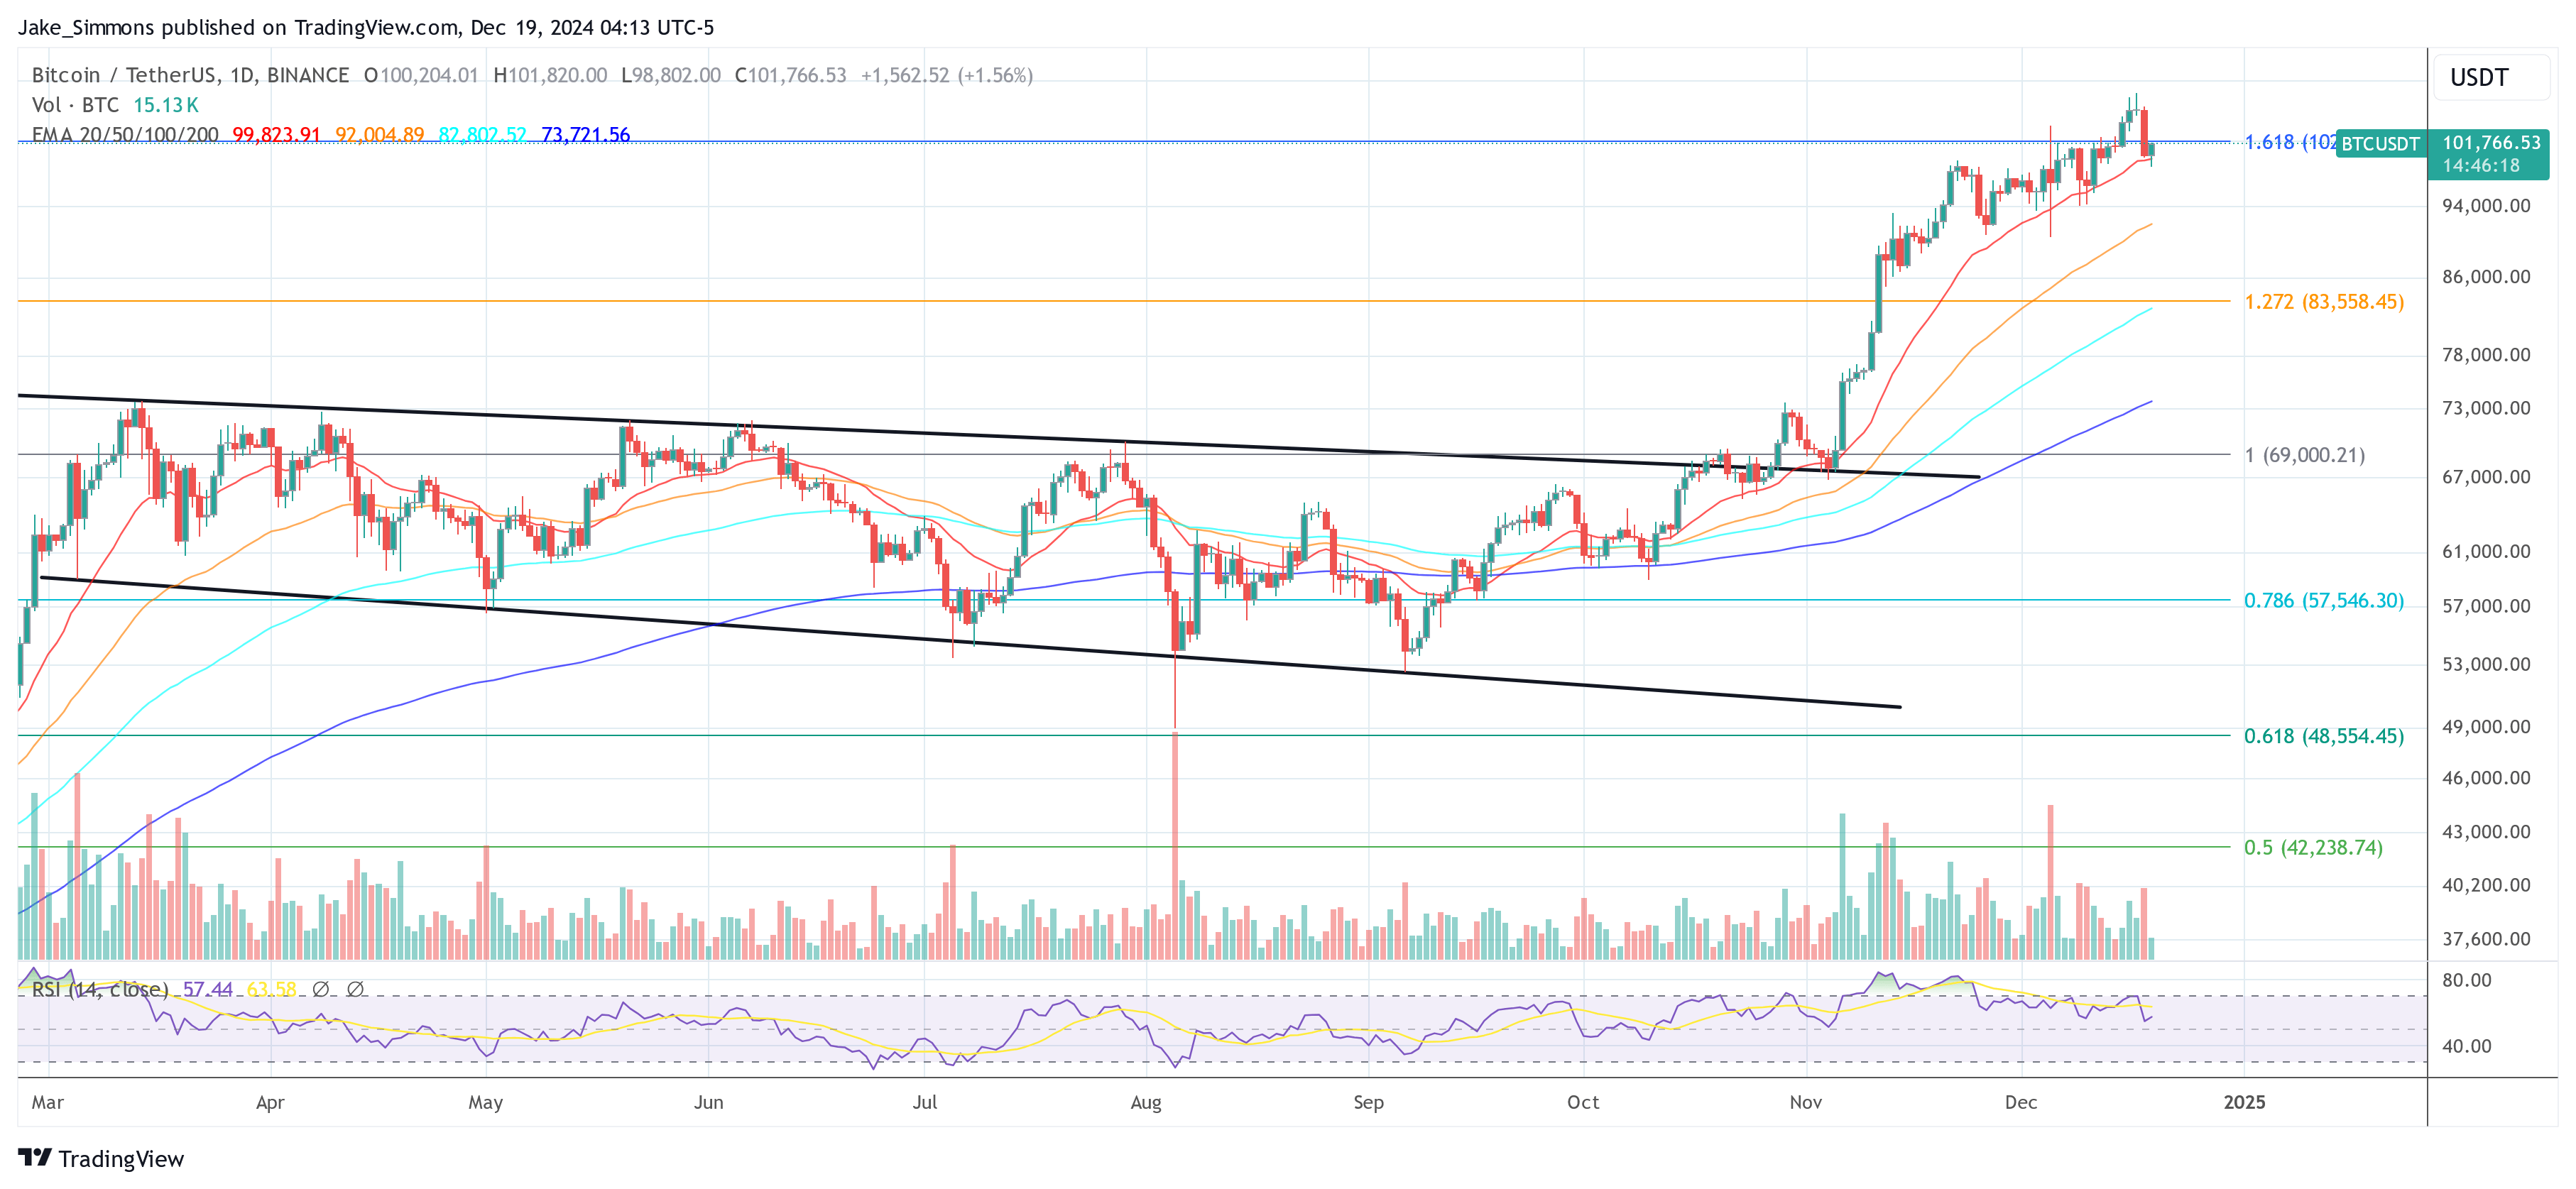Click the Mar label on time axis
This screenshot has width=2576, height=1189.
47,1102
